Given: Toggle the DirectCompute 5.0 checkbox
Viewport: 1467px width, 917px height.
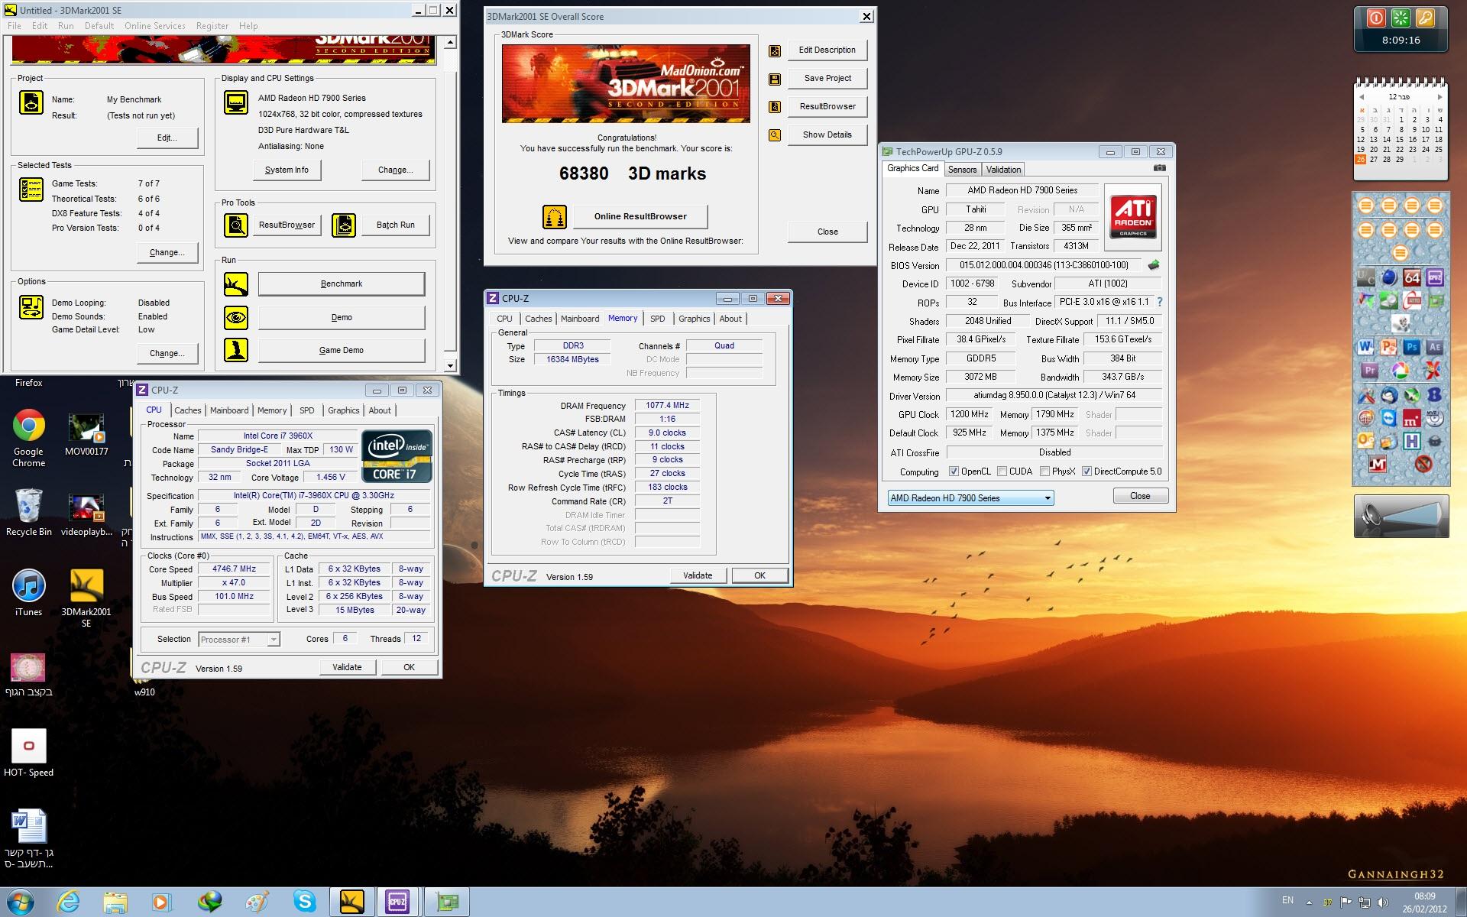Looking at the screenshot, I should [x=1086, y=471].
